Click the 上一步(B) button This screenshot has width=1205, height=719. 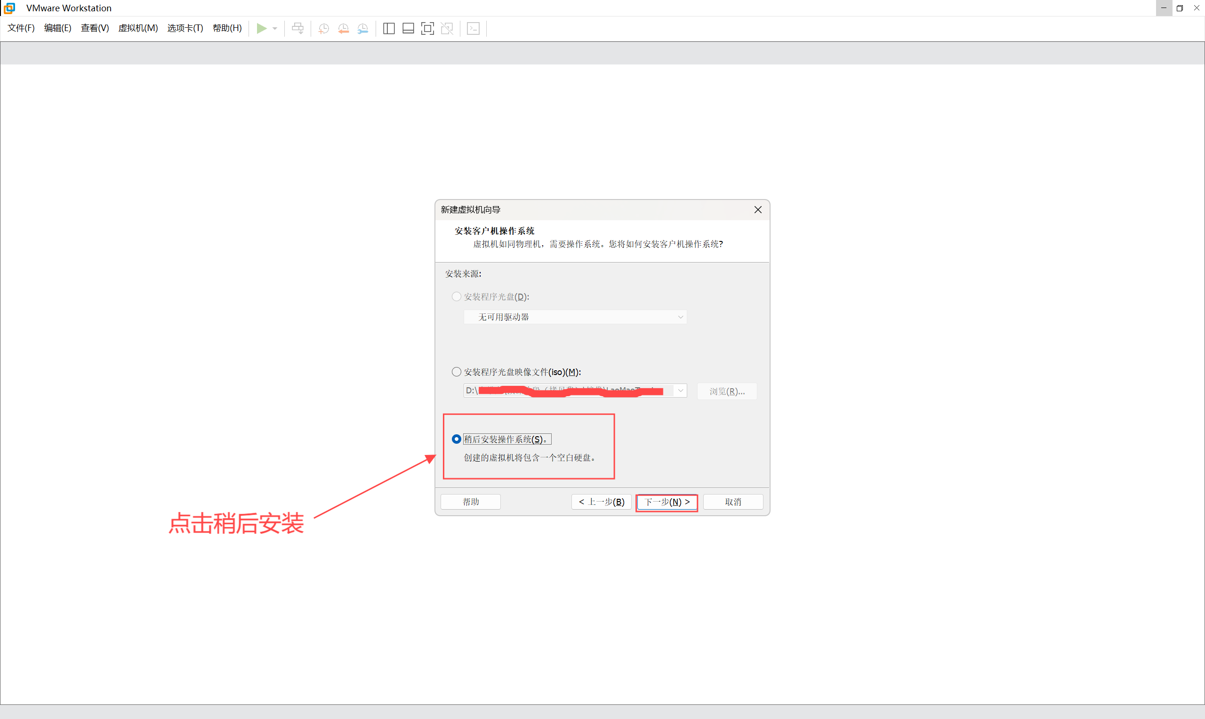pyautogui.click(x=601, y=502)
